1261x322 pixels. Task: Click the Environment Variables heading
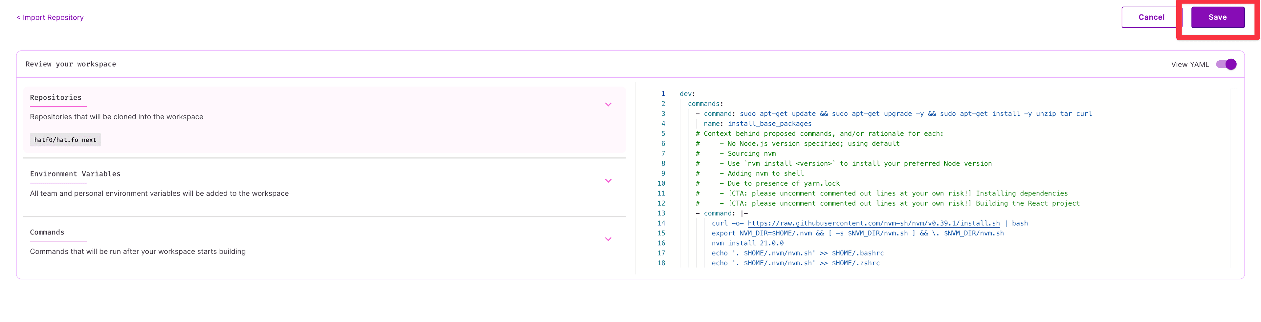[x=75, y=173]
